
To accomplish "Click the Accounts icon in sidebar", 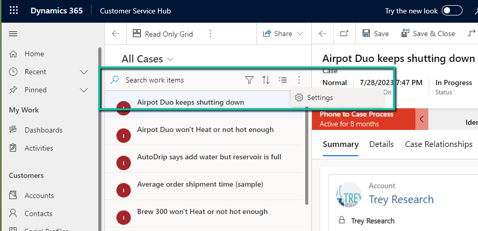I will (13, 195).
